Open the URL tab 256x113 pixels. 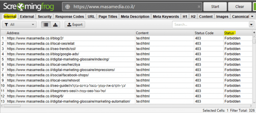[91, 17]
